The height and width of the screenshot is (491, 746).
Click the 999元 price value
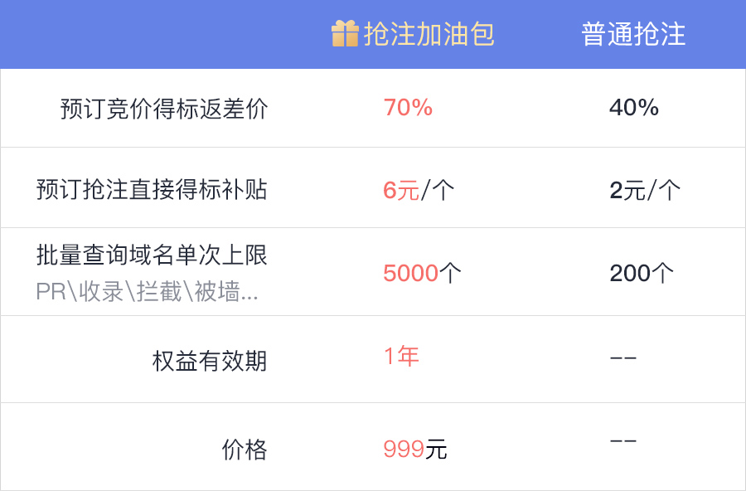(x=415, y=449)
